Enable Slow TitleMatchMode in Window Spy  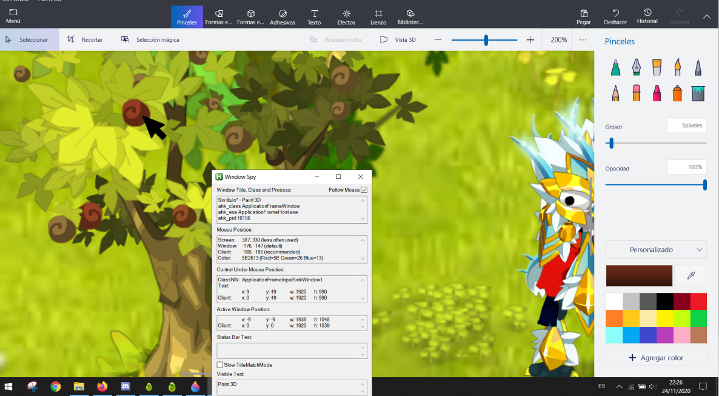pyautogui.click(x=220, y=365)
